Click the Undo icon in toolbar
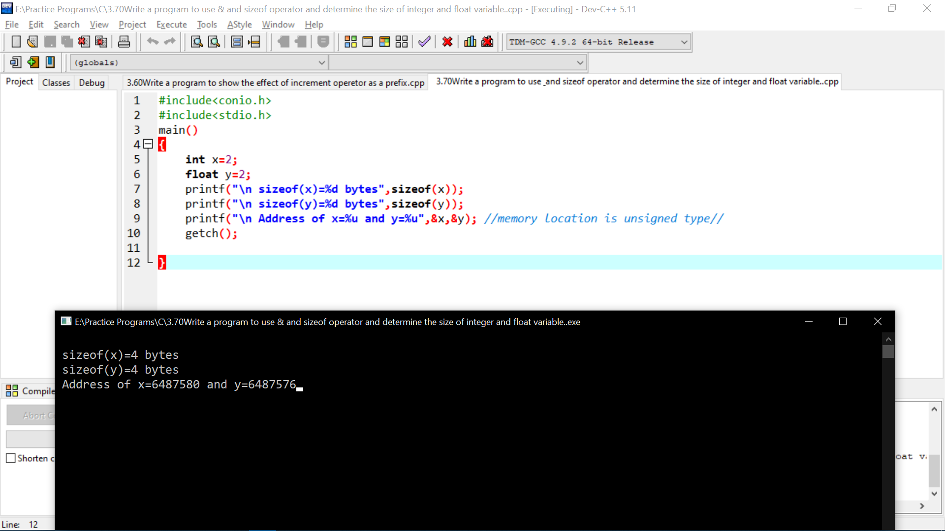 click(x=153, y=41)
